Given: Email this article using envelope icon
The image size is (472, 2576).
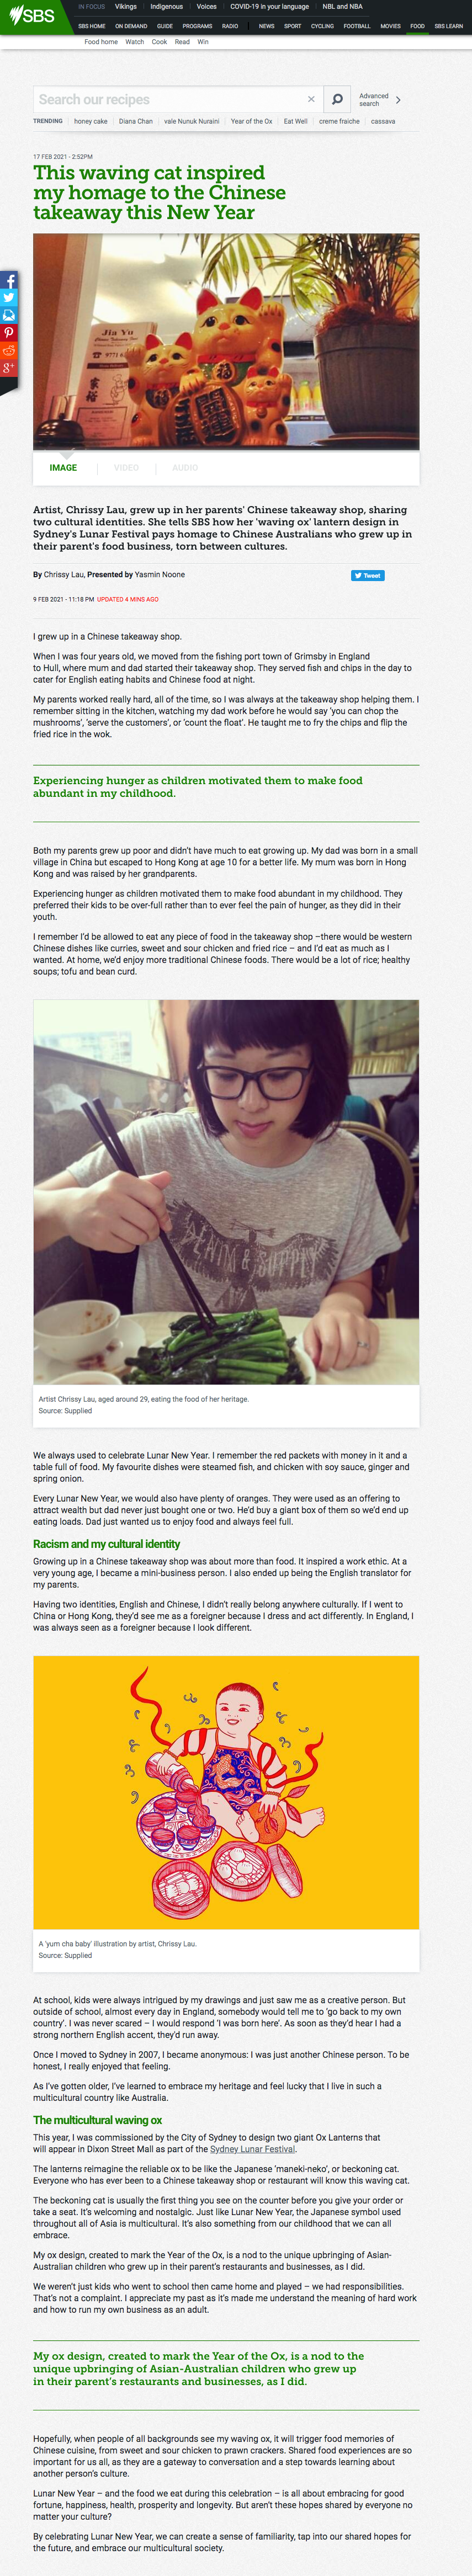Looking at the screenshot, I should [8, 316].
